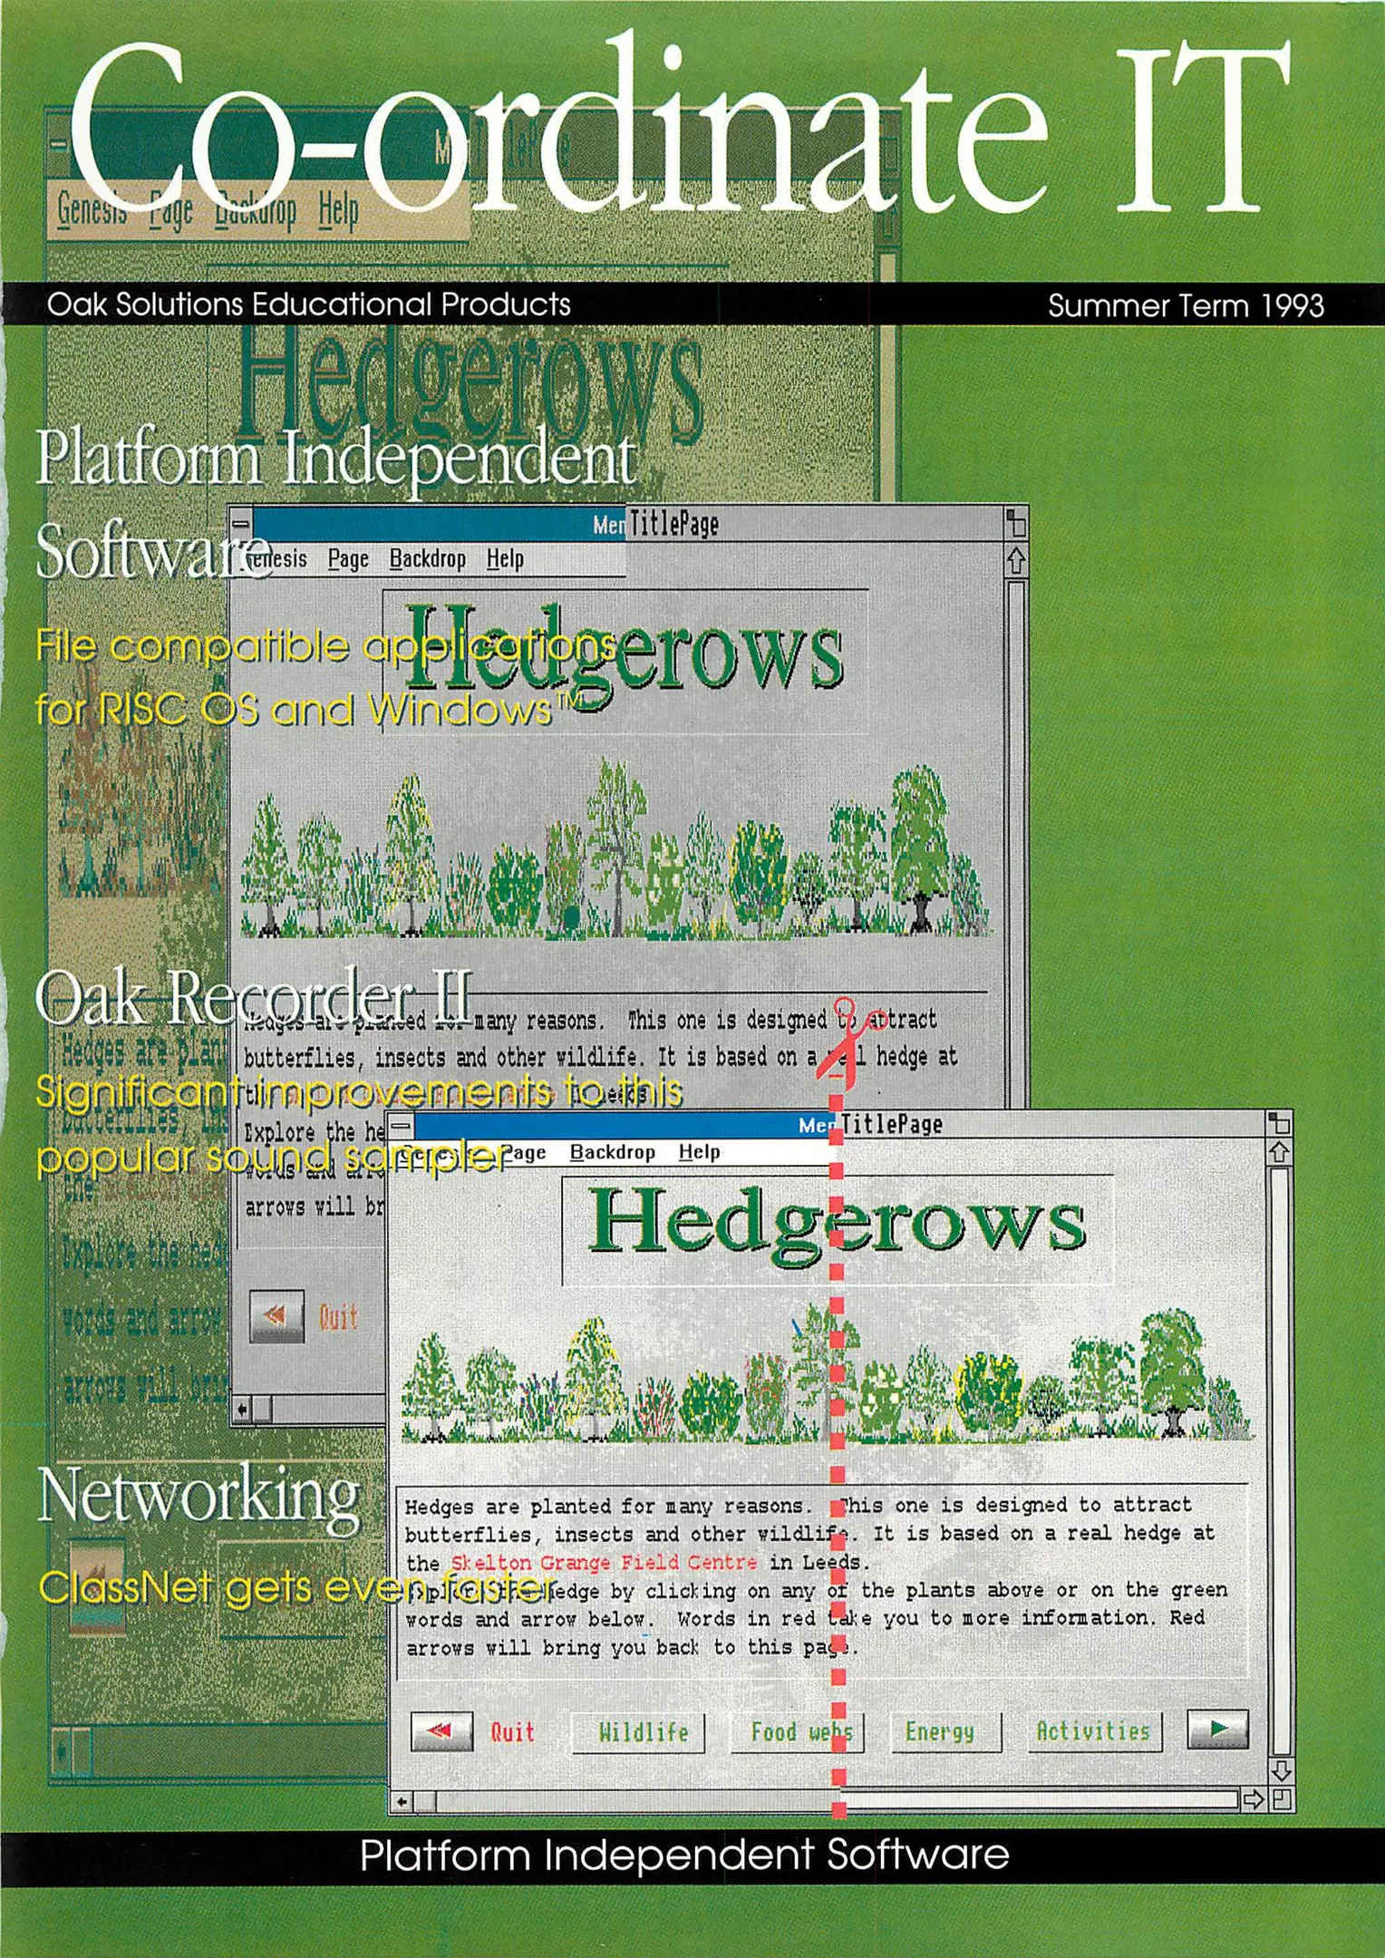Click toggle-size icon of front TitlePage window
Screen dimensions: 1385x1958
point(1279,1124)
